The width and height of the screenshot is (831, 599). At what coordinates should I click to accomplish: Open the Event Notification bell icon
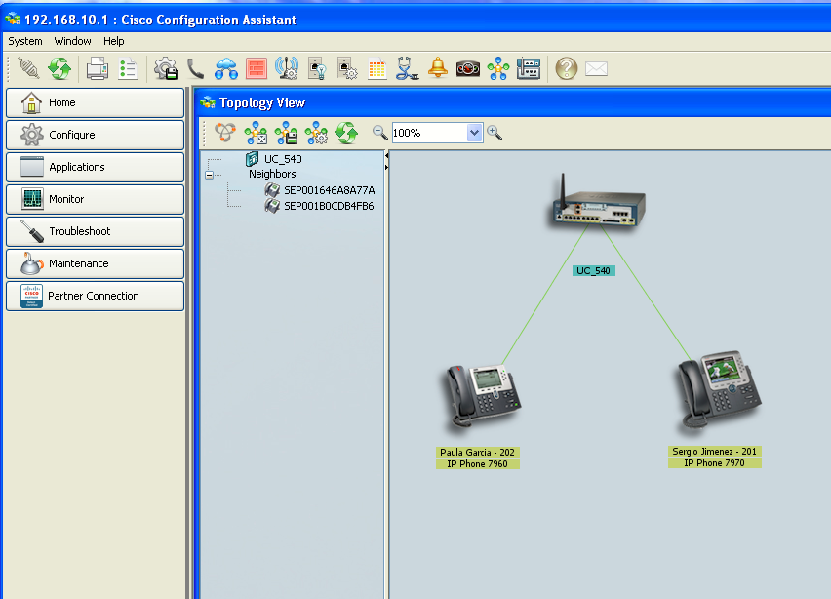click(x=438, y=68)
